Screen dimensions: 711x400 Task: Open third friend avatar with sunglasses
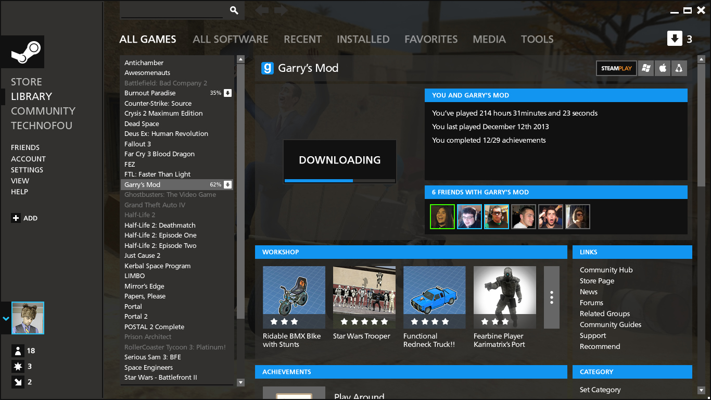[x=497, y=217]
